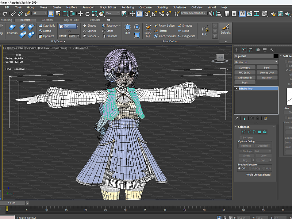Toggle the By Angle checkbox
This screenshot has width=292, height=219.
click(240, 151)
